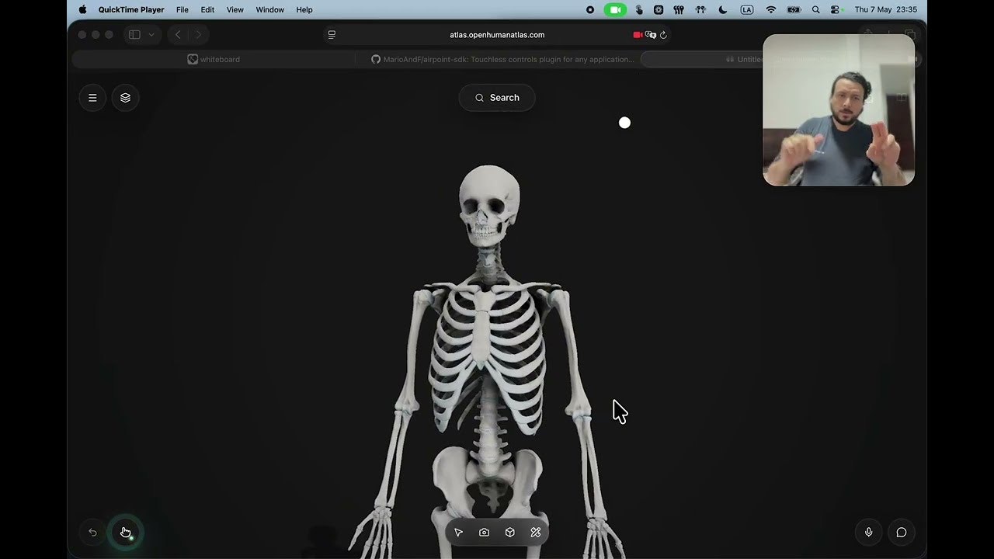Open the LA input source menu
The height and width of the screenshot is (559, 994).
pyautogui.click(x=747, y=10)
